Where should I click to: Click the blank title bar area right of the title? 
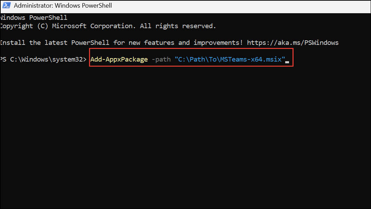pyautogui.click(x=241, y=6)
